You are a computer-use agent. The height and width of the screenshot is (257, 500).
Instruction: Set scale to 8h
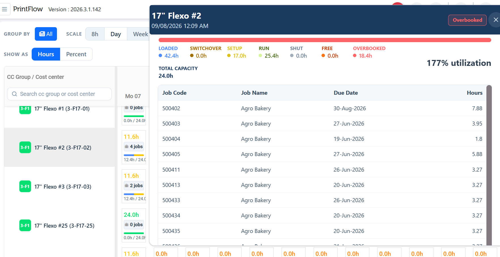point(95,34)
